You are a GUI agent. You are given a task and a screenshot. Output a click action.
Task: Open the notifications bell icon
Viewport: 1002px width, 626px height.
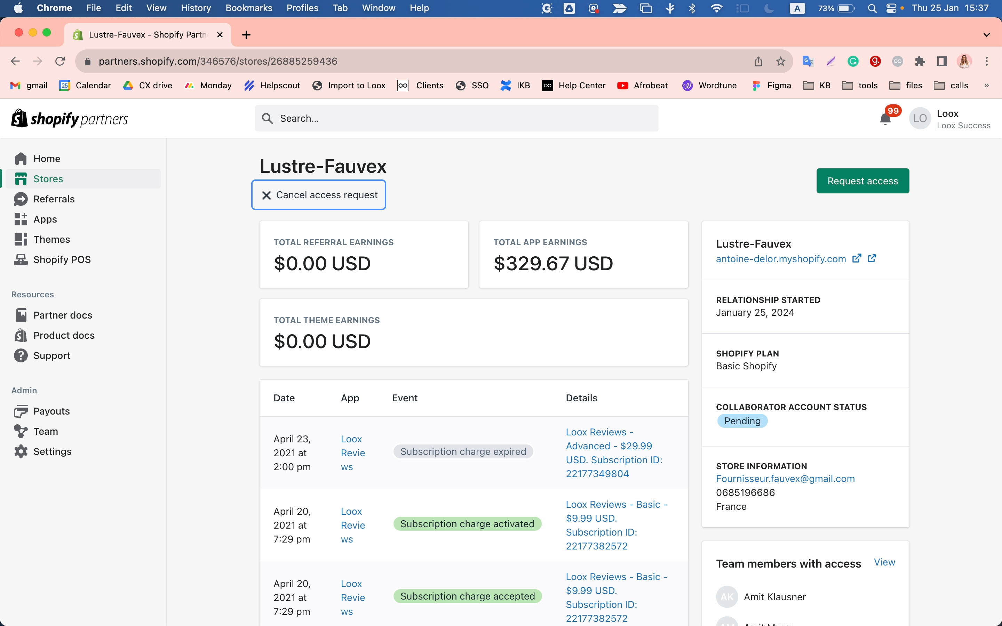click(x=885, y=119)
